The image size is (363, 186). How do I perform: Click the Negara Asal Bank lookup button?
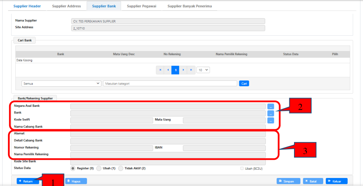[270, 106]
